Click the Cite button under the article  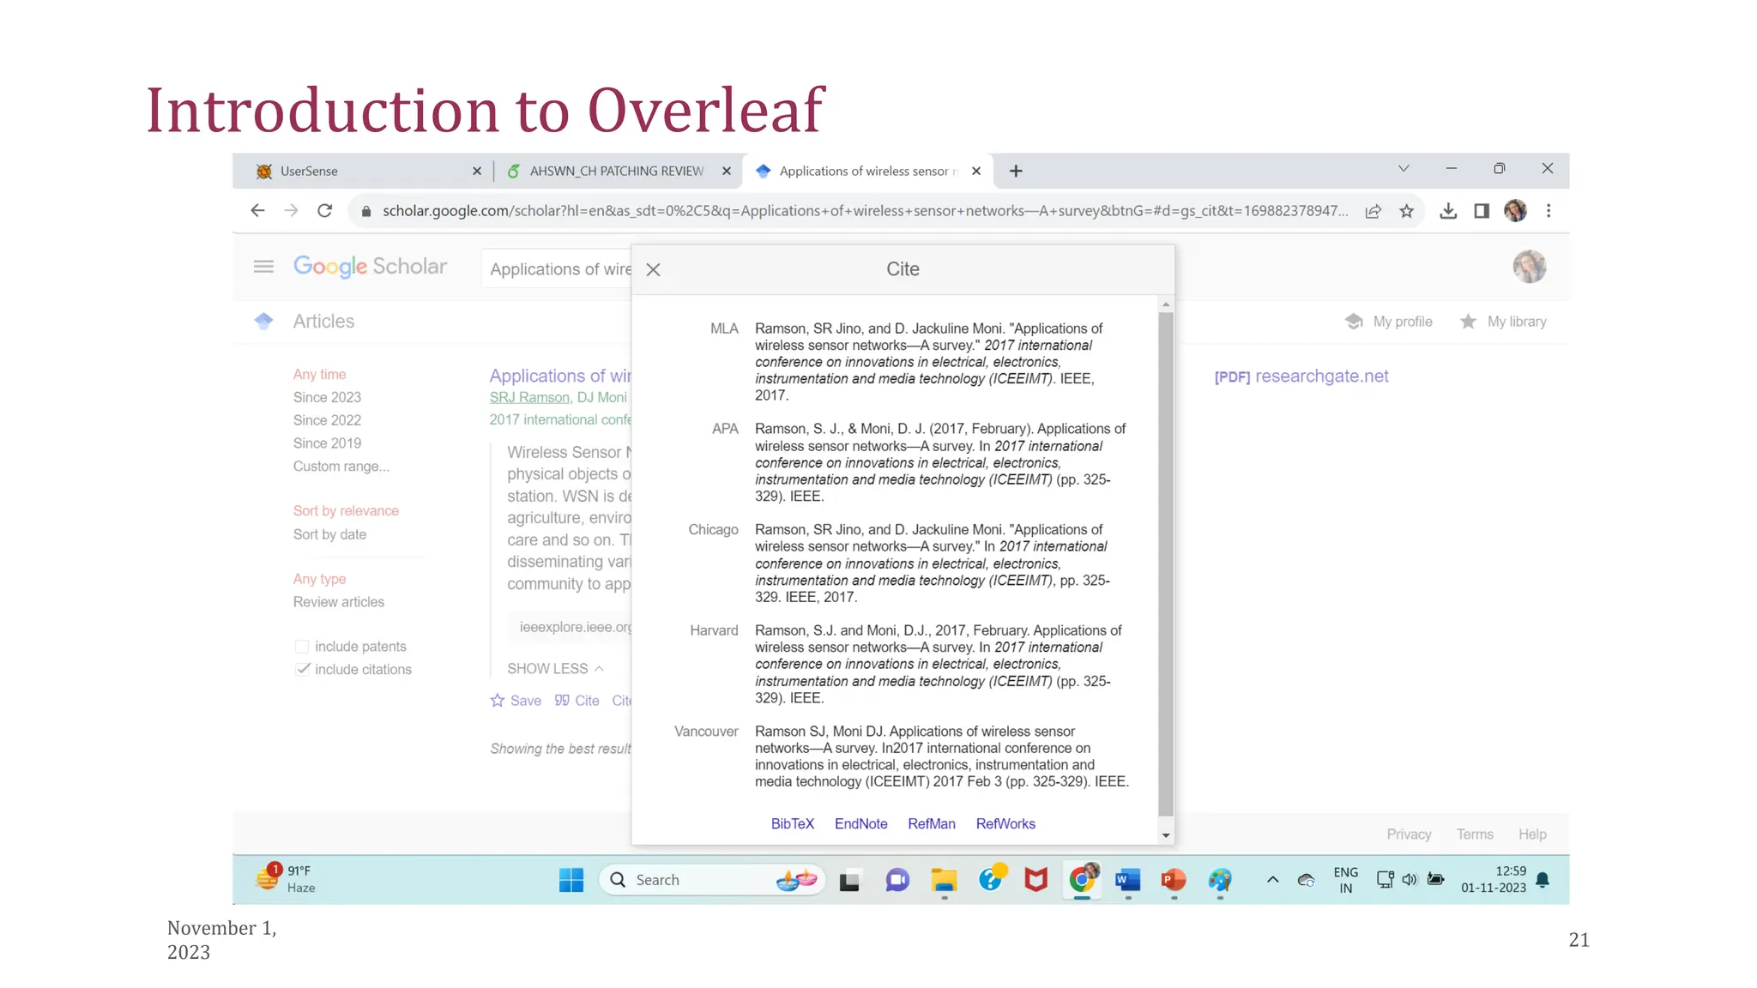[577, 701]
